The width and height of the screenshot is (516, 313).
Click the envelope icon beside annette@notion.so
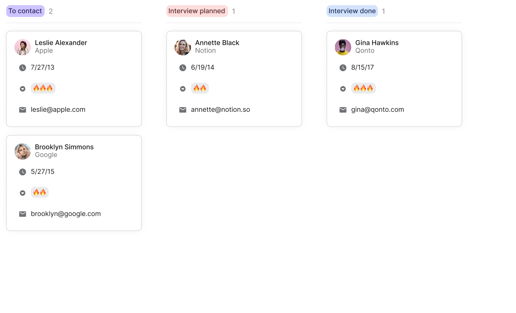183,110
